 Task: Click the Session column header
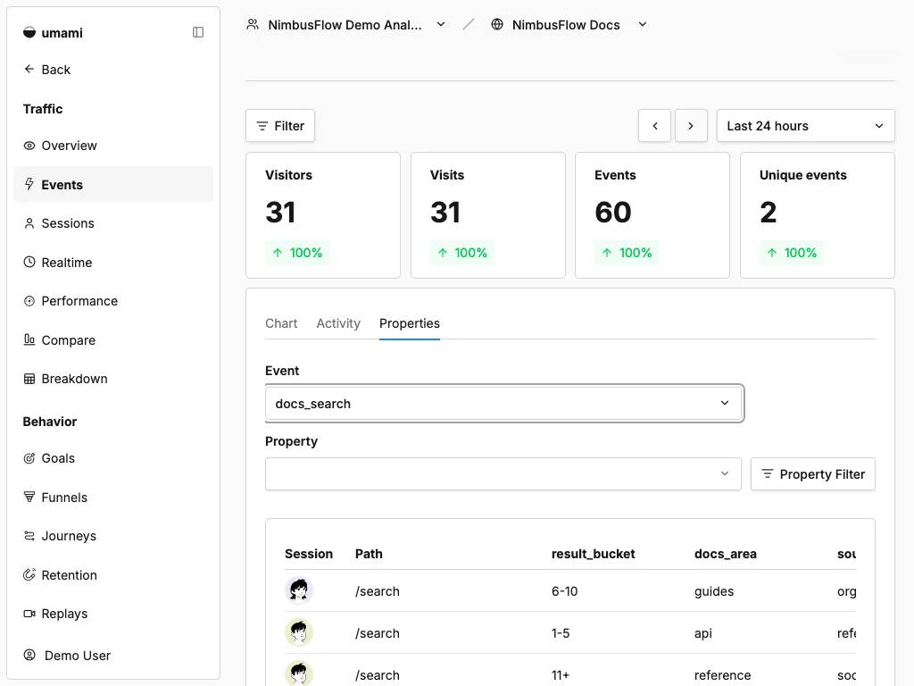308,554
